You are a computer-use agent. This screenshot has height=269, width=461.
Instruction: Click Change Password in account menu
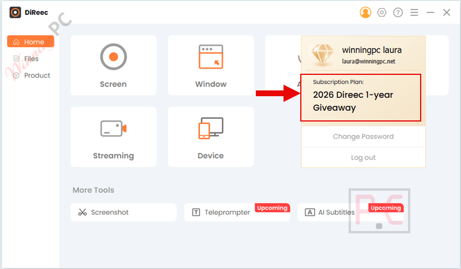(363, 137)
